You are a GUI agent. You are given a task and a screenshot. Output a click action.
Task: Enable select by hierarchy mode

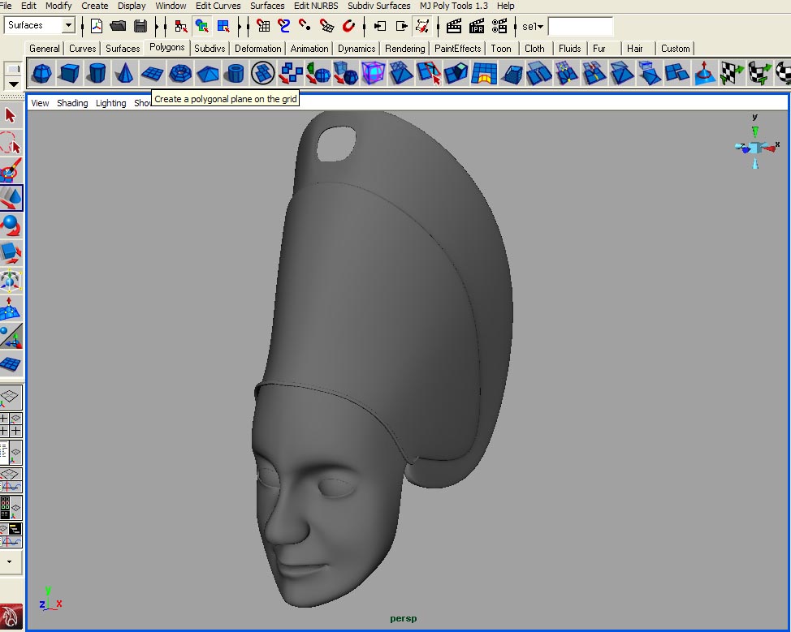pos(180,26)
